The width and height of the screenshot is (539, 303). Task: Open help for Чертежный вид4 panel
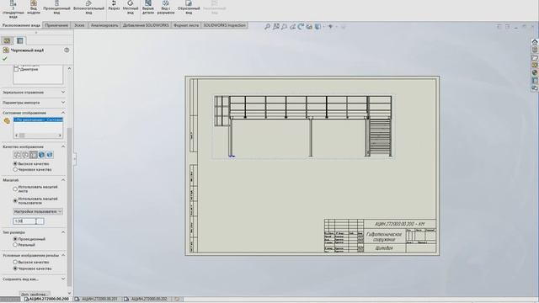(67, 50)
